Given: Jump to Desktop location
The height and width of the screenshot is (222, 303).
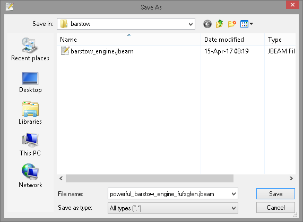Looking at the screenshot, I should pyautogui.click(x=30, y=82).
